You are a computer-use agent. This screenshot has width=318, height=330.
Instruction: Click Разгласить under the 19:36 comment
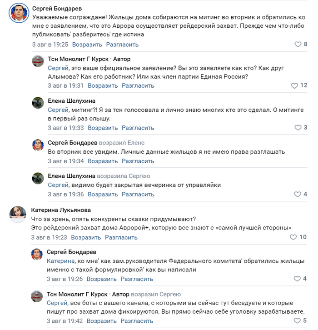coord(138,194)
